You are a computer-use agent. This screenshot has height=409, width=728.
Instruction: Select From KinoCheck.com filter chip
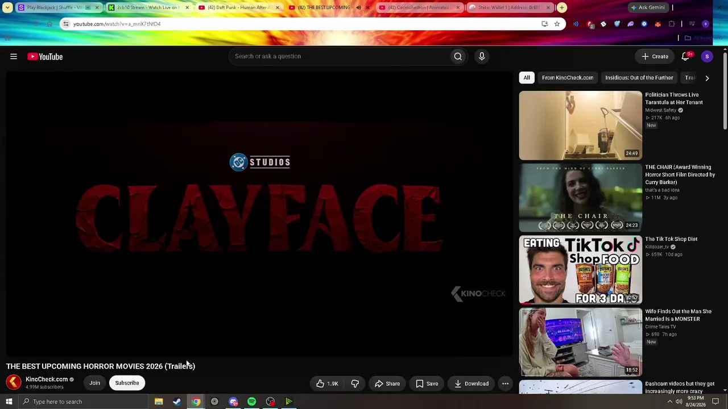(568, 78)
